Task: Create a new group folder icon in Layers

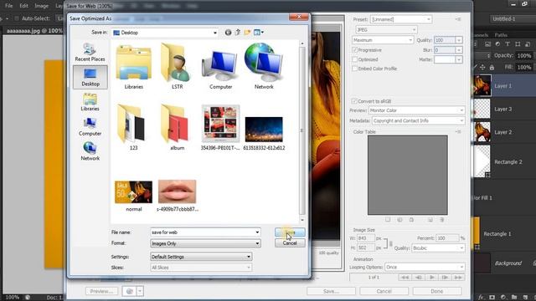Action: tap(514, 298)
